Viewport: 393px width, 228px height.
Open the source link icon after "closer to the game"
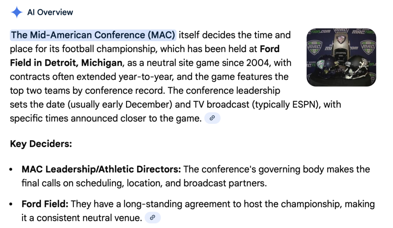(212, 118)
